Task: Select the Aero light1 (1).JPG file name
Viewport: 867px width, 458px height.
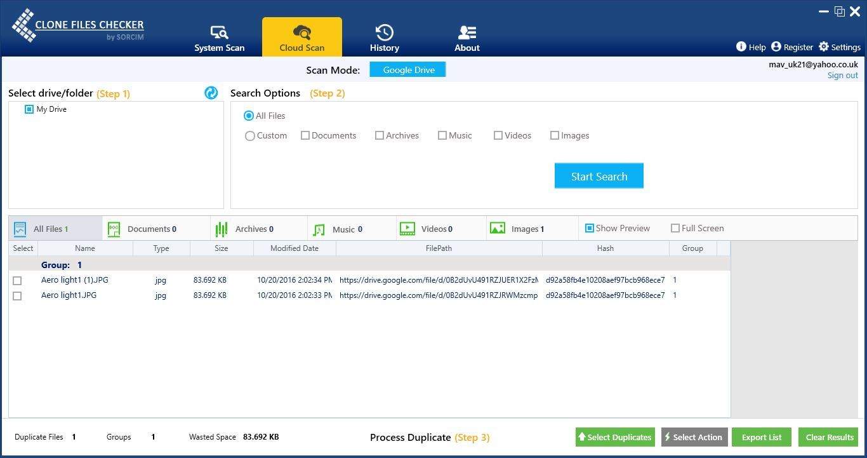Action: pyautogui.click(x=75, y=280)
